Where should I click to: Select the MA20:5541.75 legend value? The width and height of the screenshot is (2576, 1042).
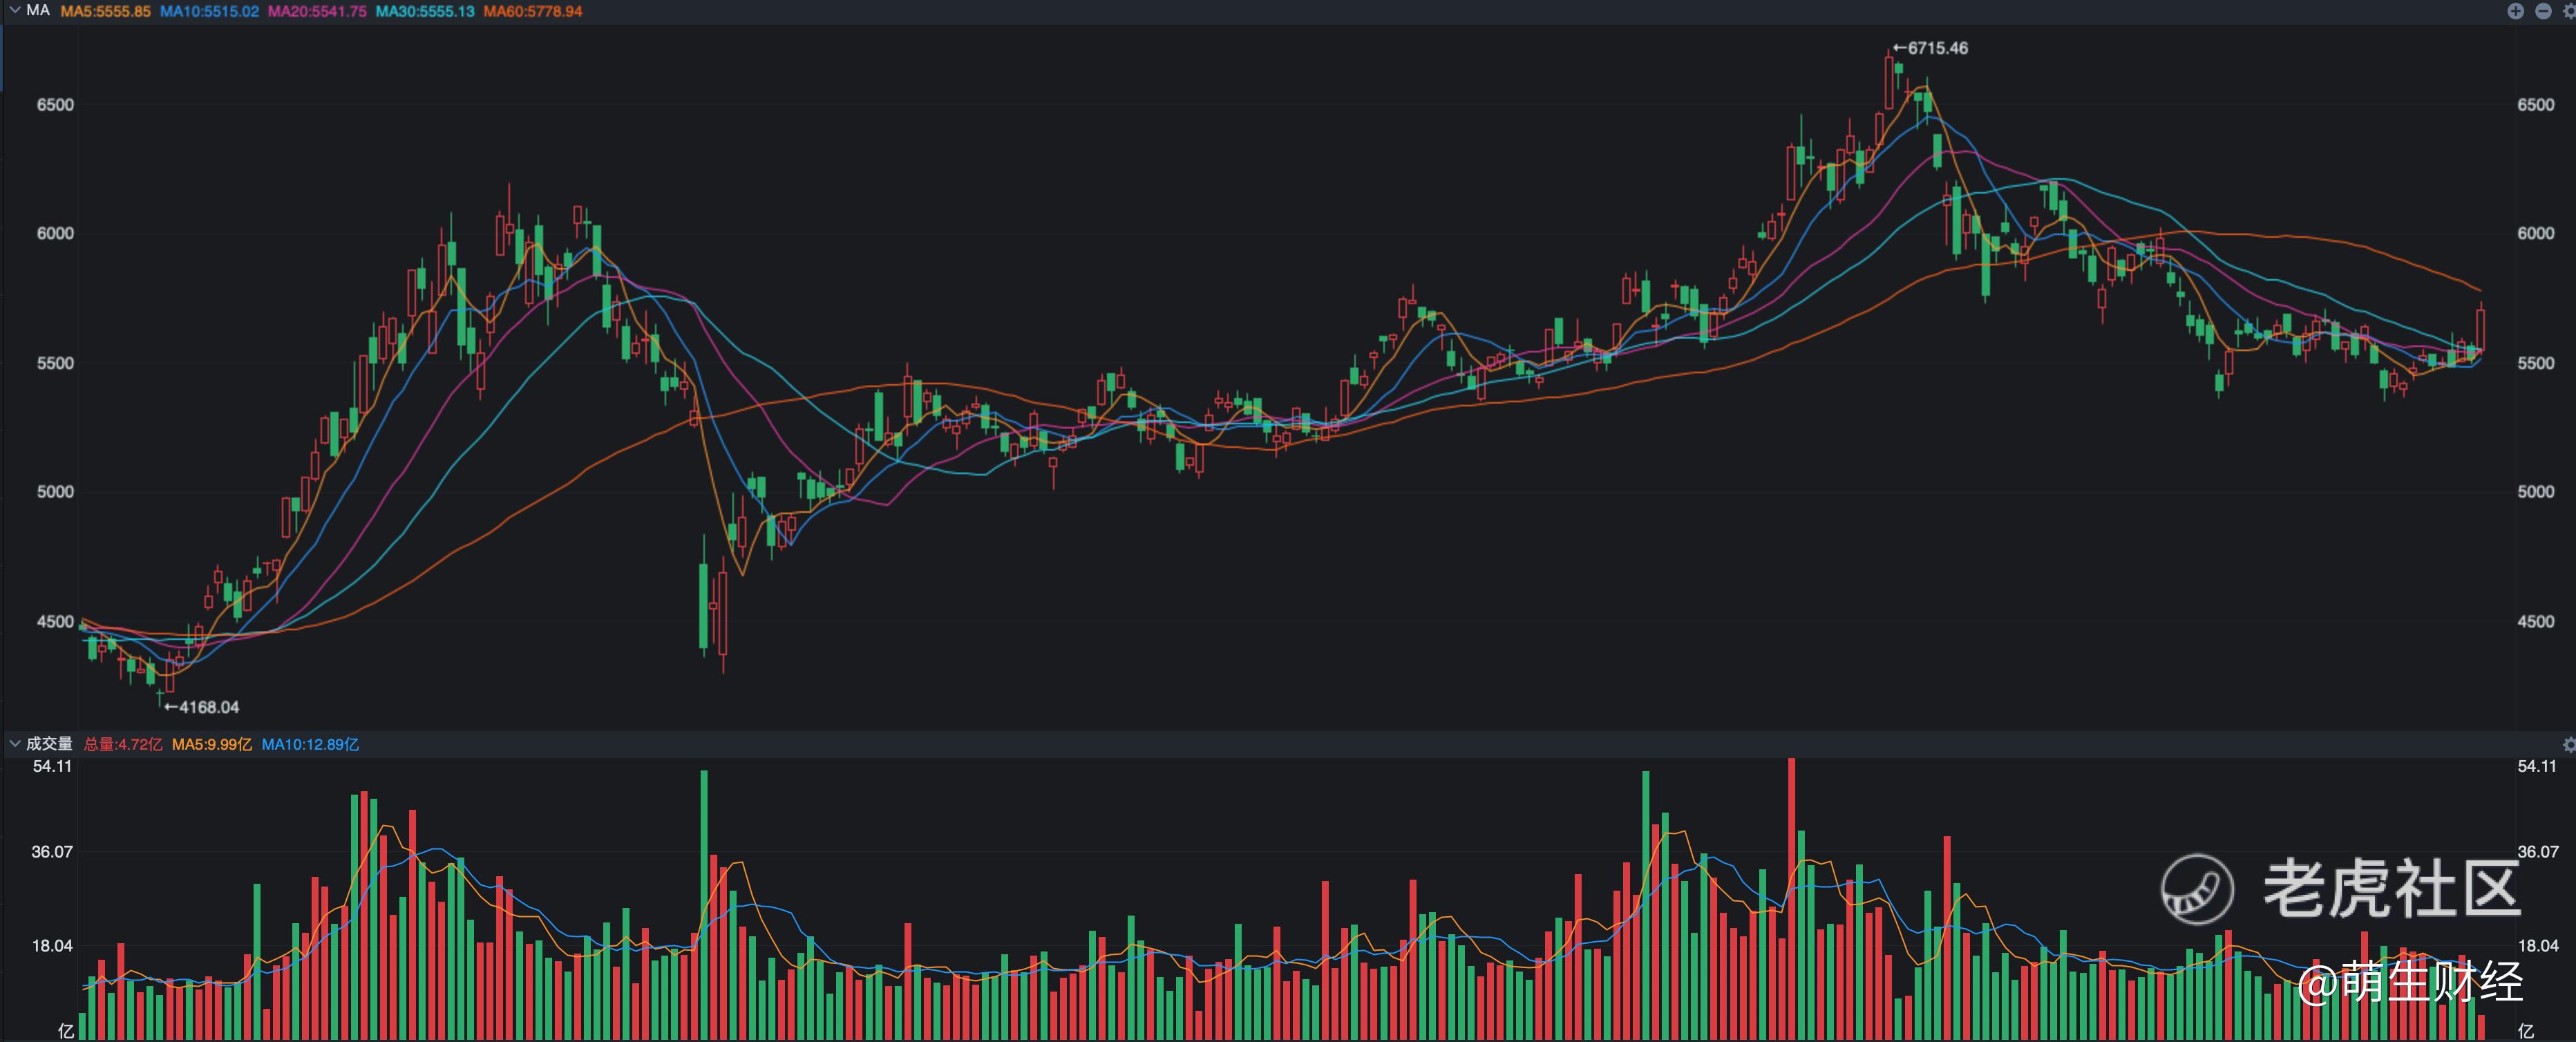click(317, 11)
